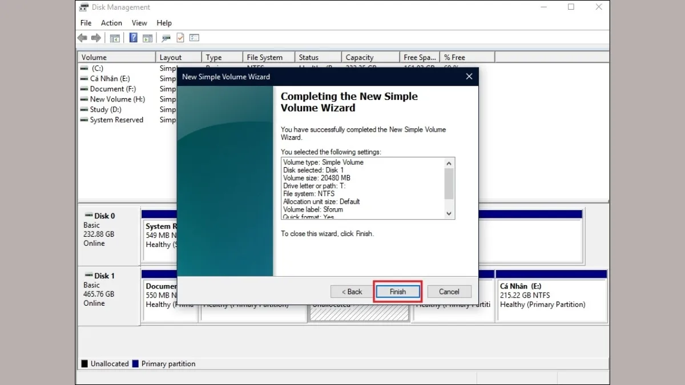Click the checklist view toolbar icon

pyautogui.click(x=194, y=38)
